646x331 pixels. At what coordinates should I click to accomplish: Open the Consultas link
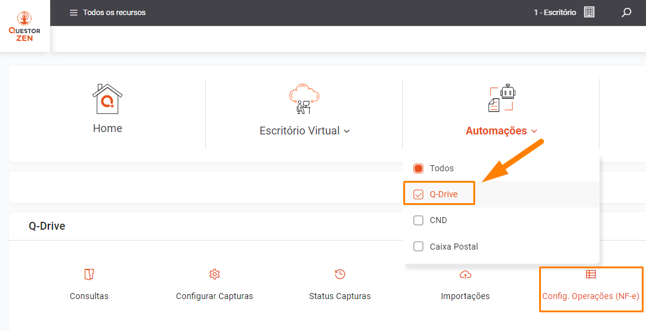(x=89, y=296)
